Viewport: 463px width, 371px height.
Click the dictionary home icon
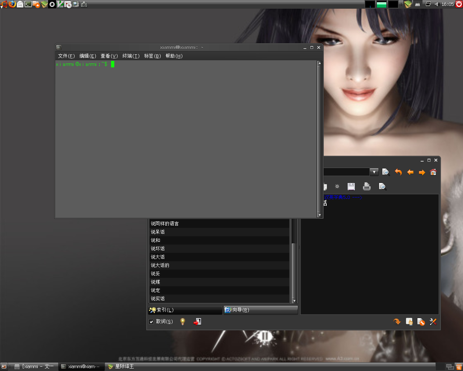(433, 172)
